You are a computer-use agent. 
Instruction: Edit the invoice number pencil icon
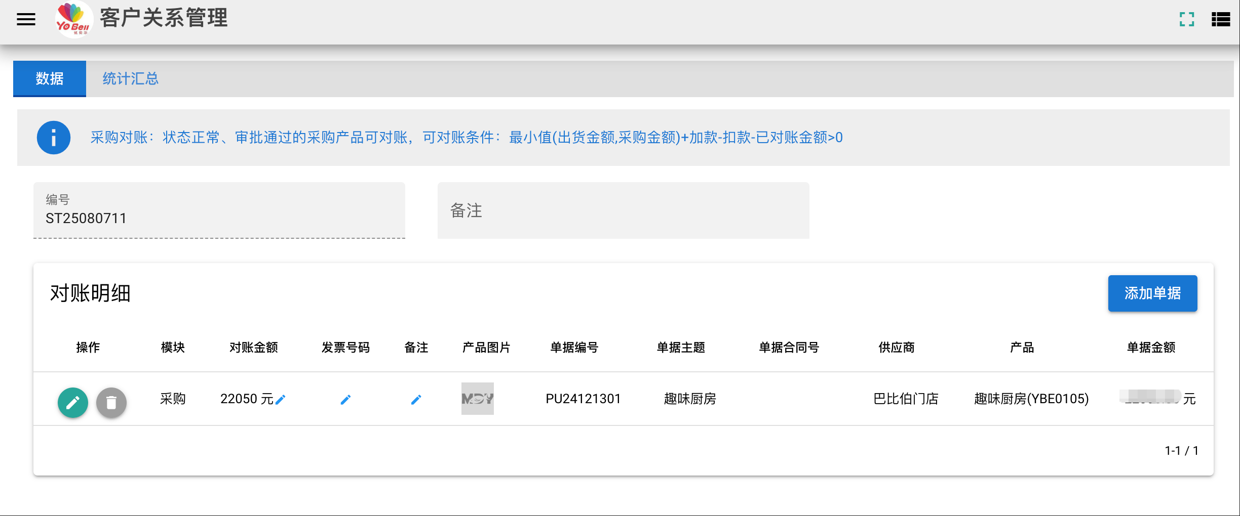(x=345, y=400)
